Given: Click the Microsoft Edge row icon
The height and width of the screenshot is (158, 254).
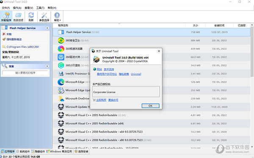Looking at the screenshot, I should tap(61, 82).
